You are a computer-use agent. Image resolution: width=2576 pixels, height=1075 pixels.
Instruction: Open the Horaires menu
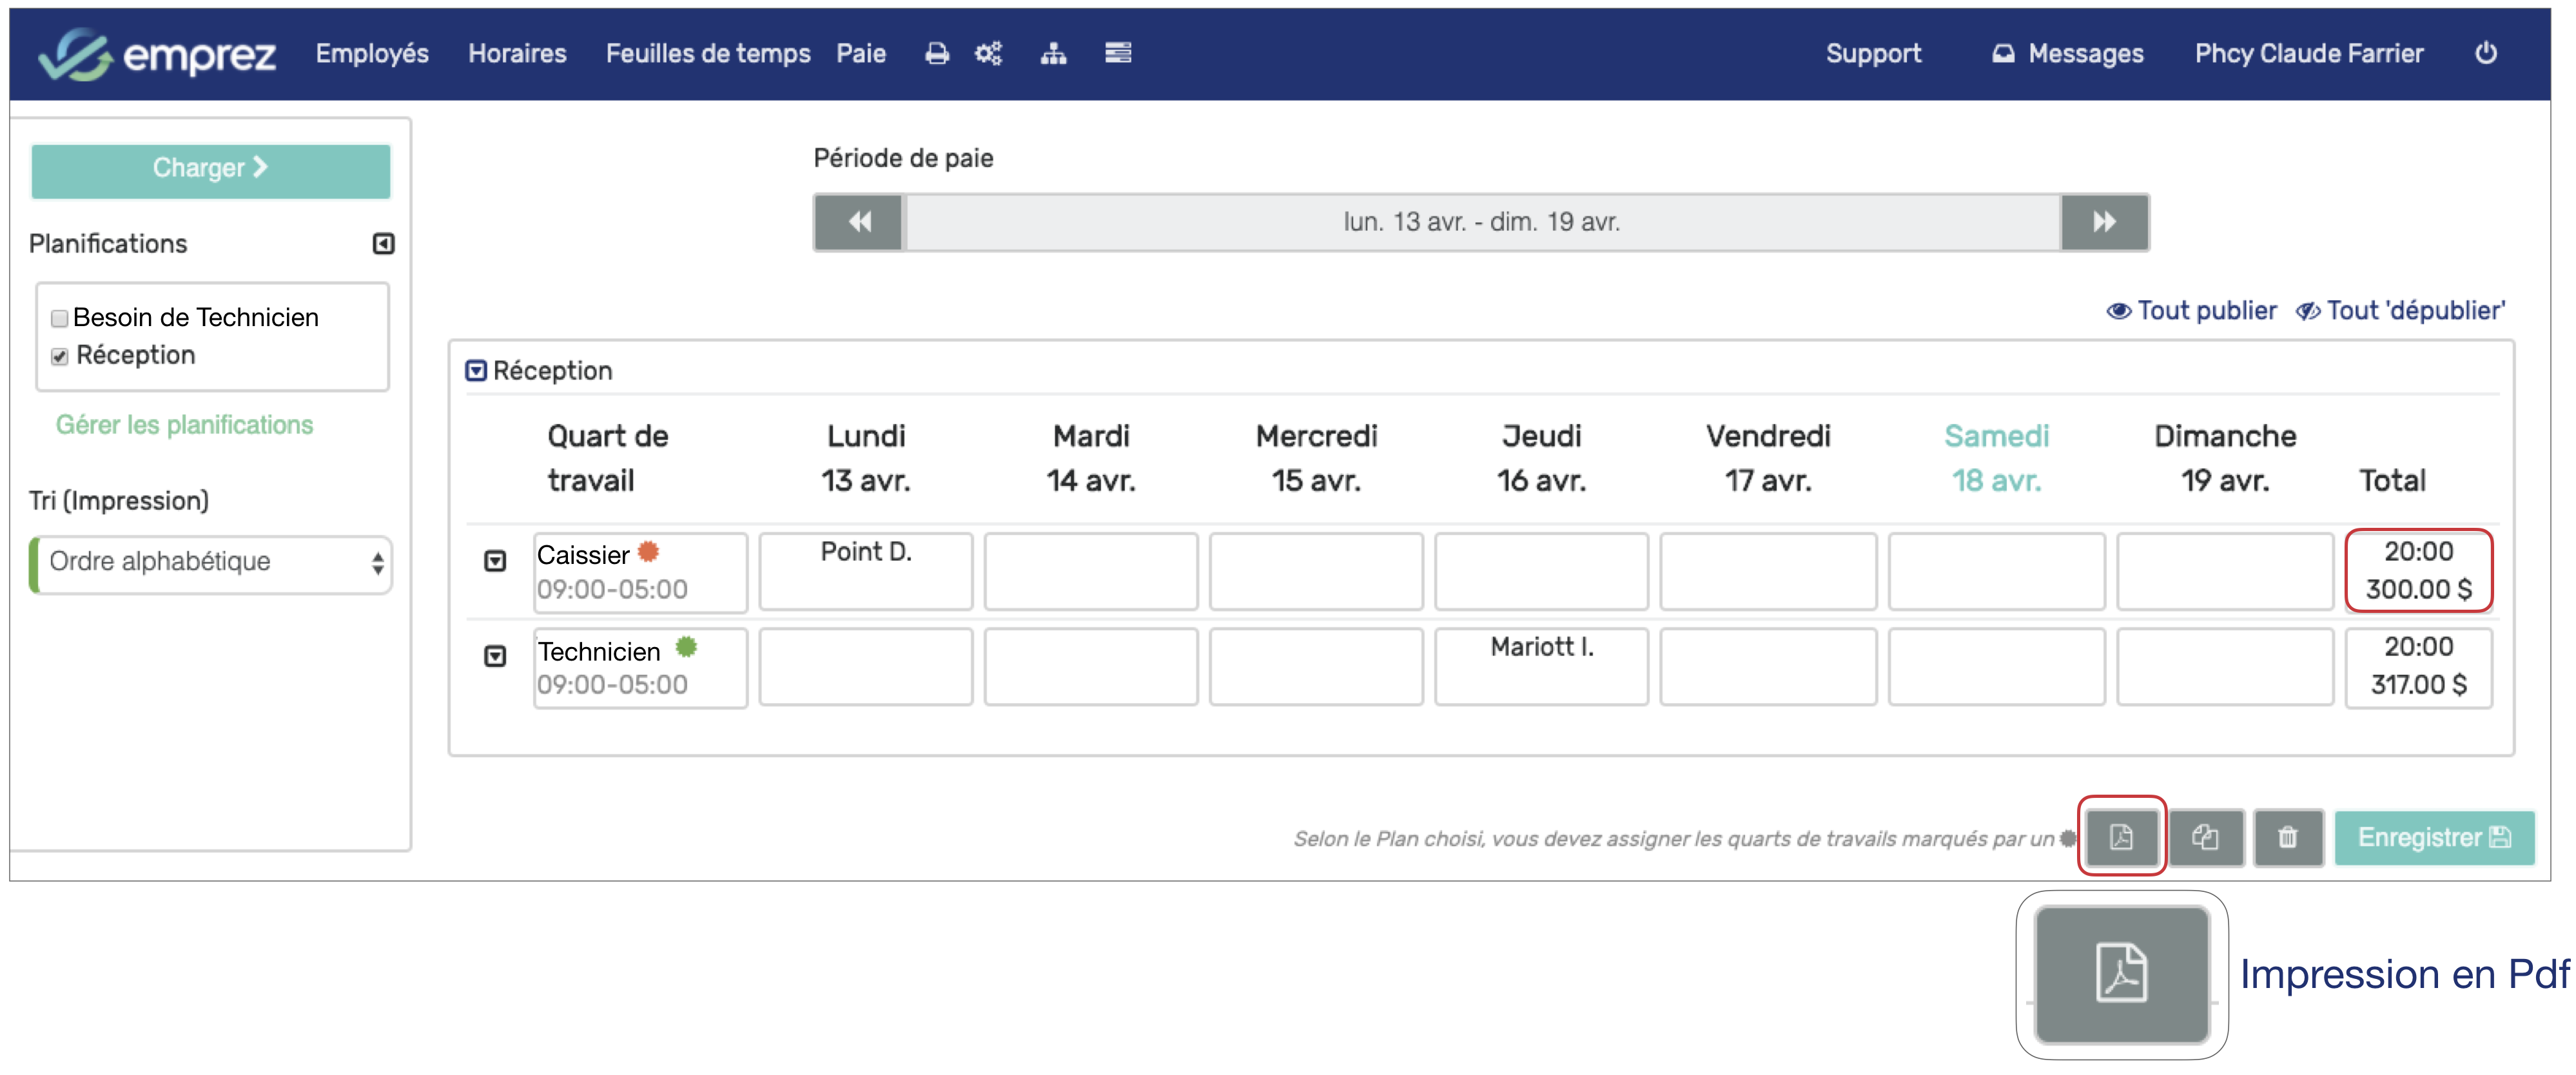517,54
